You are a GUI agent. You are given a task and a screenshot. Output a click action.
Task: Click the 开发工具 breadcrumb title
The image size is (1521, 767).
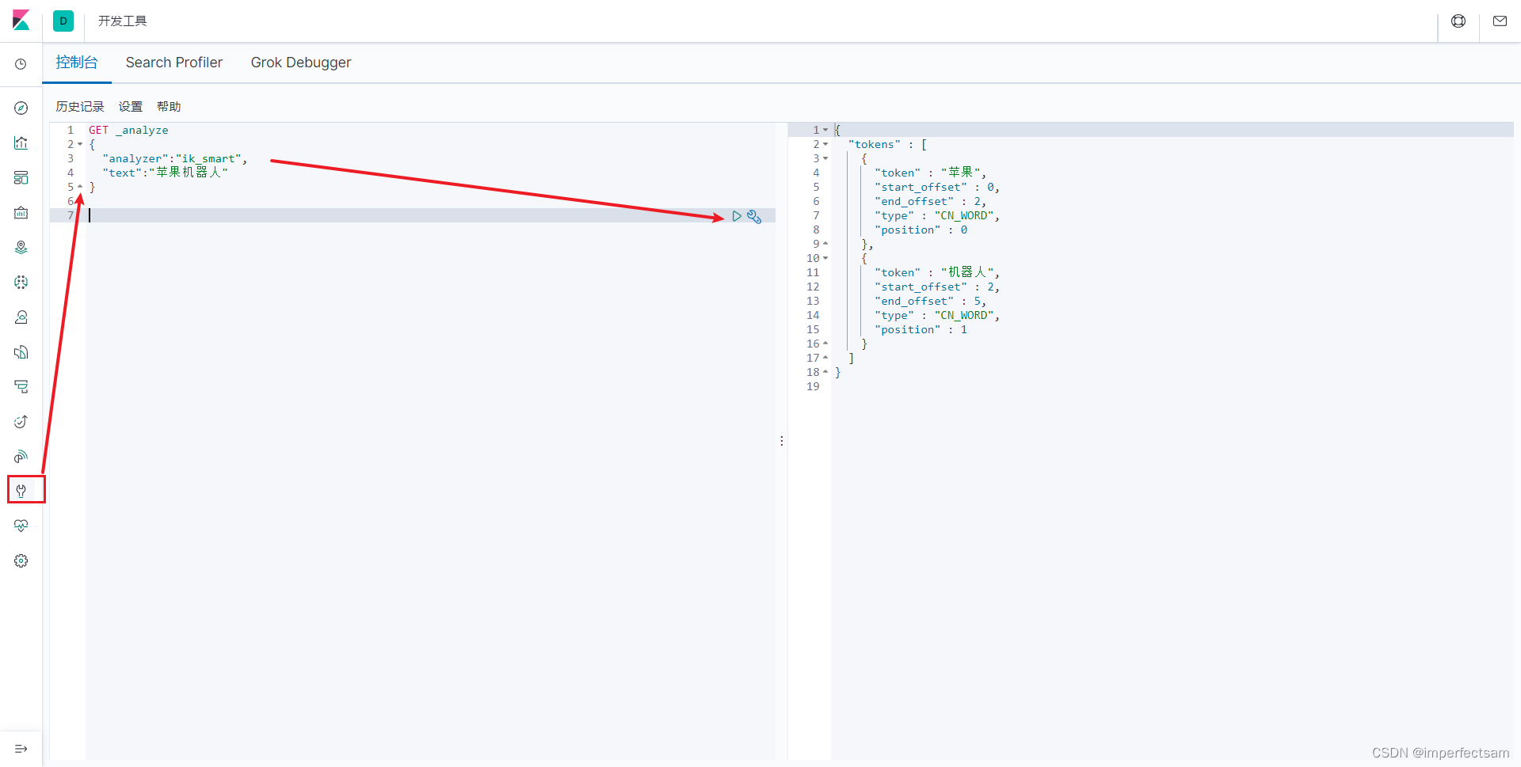(123, 21)
